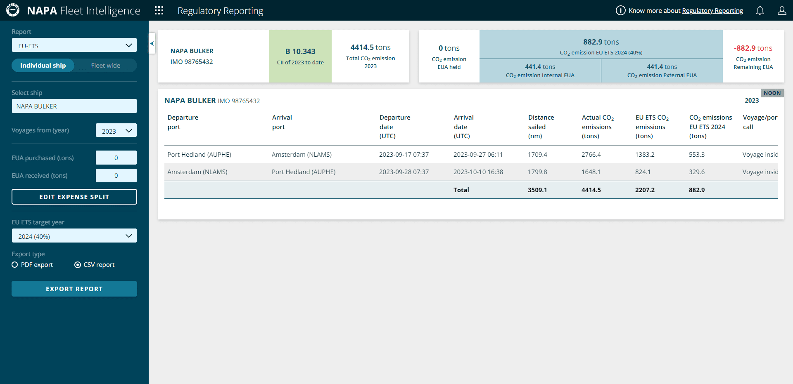This screenshot has height=384, width=793.
Task: Click the Total EU ETS emissions 2207.2
Action: (645, 190)
